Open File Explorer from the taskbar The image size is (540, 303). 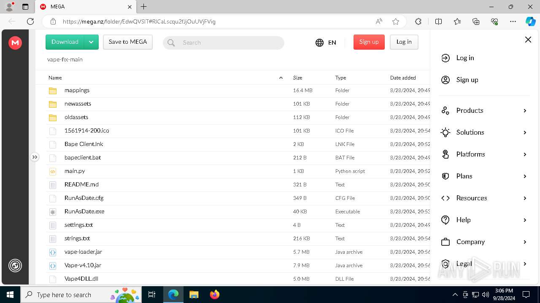[x=194, y=295]
